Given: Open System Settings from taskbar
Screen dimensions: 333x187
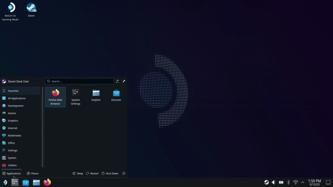Looking at the screenshot, I should click(x=15, y=182).
